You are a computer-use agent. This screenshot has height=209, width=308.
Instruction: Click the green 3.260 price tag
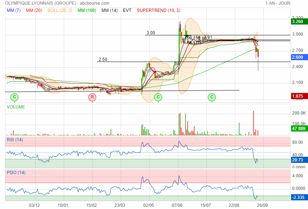point(299,22)
